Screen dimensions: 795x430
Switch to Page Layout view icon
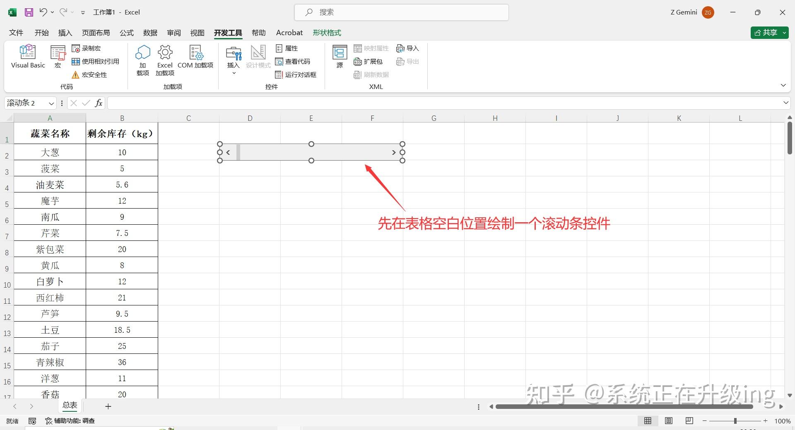(669, 421)
